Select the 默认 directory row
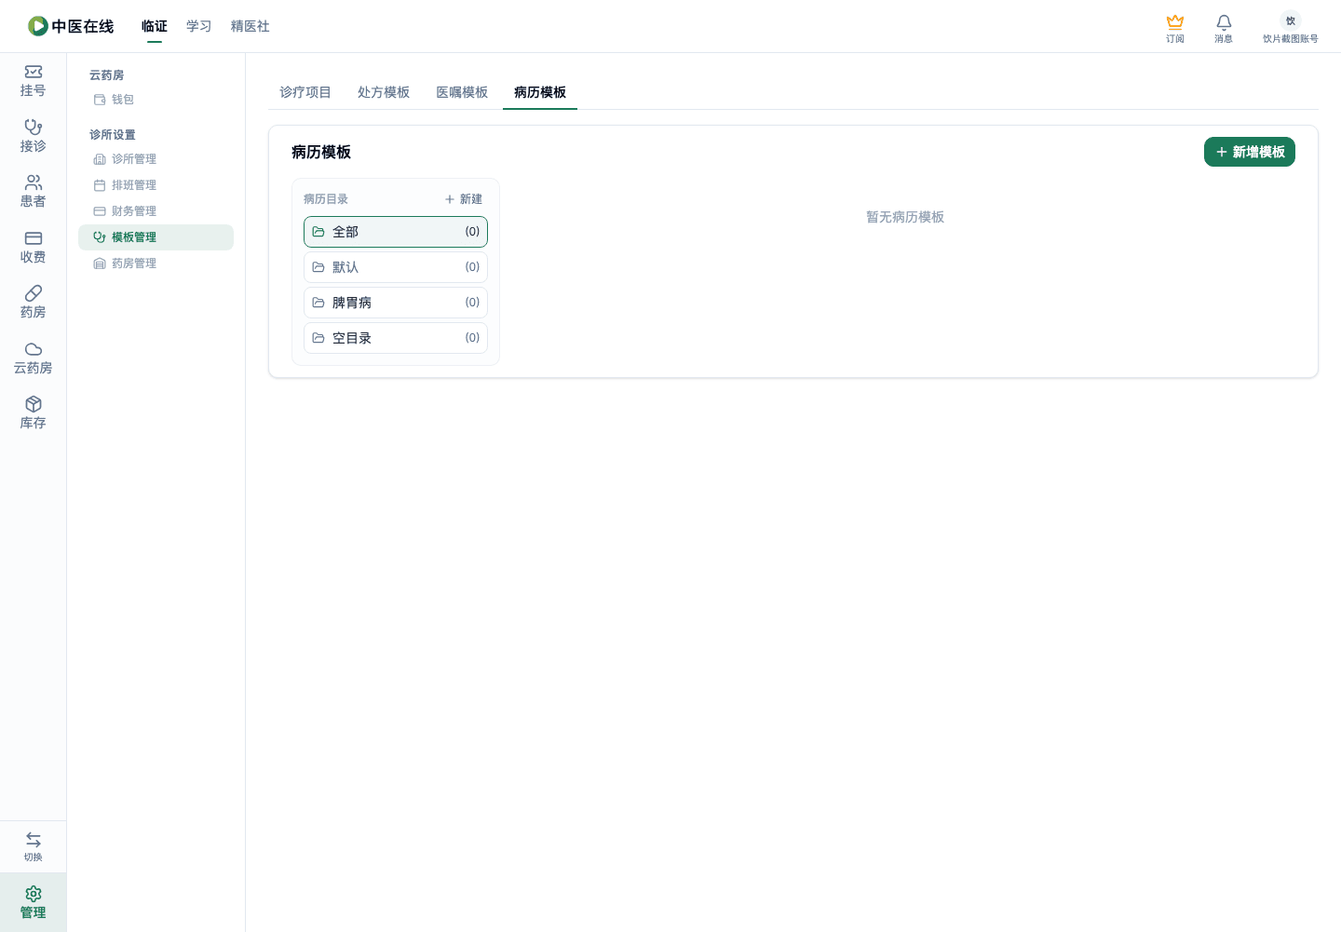Screen dimensions: 1341x932 [396, 267]
